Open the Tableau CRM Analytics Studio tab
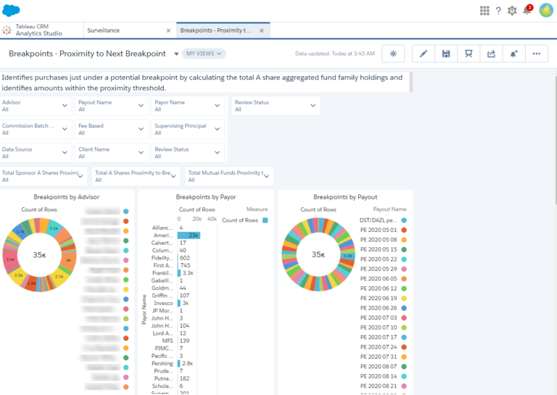Viewport: 557px width, 395px height. point(38,30)
